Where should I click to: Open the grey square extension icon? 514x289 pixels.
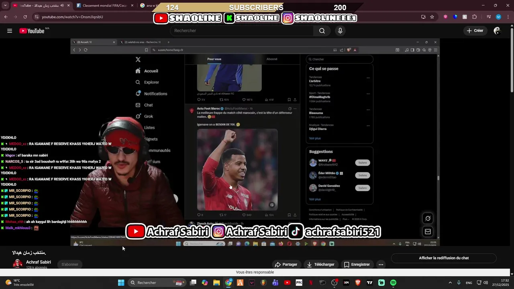coord(465,17)
